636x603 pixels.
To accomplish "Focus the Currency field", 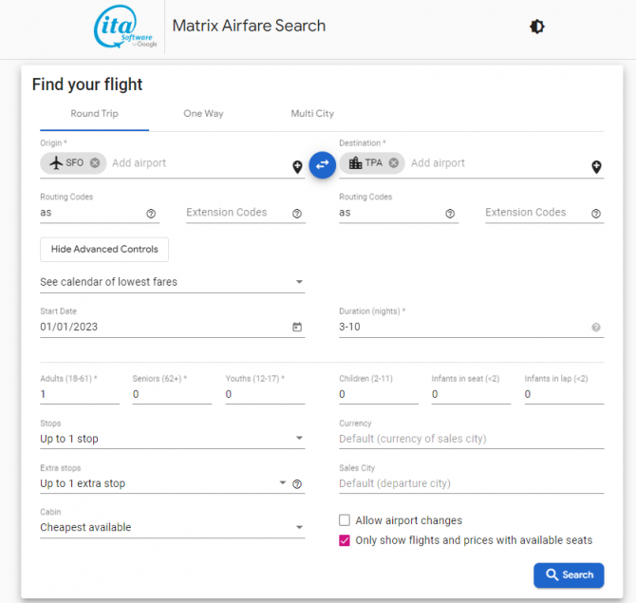I will pyautogui.click(x=472, y=439).
